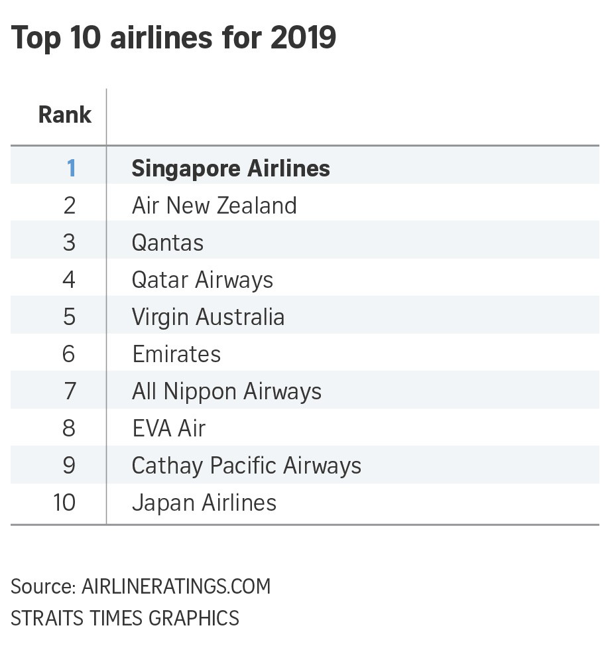Click rank number 6 beside Emirates
The width and height of the screenshot is (610, 646).
[x=69, y=354]
